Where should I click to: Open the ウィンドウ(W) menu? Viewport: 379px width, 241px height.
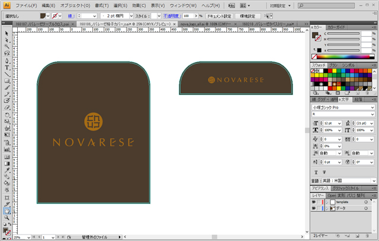[x=183, y=5]
